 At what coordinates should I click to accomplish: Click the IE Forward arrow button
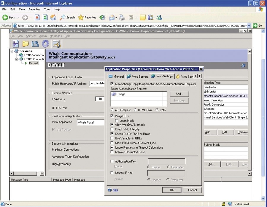pos(25,17)
